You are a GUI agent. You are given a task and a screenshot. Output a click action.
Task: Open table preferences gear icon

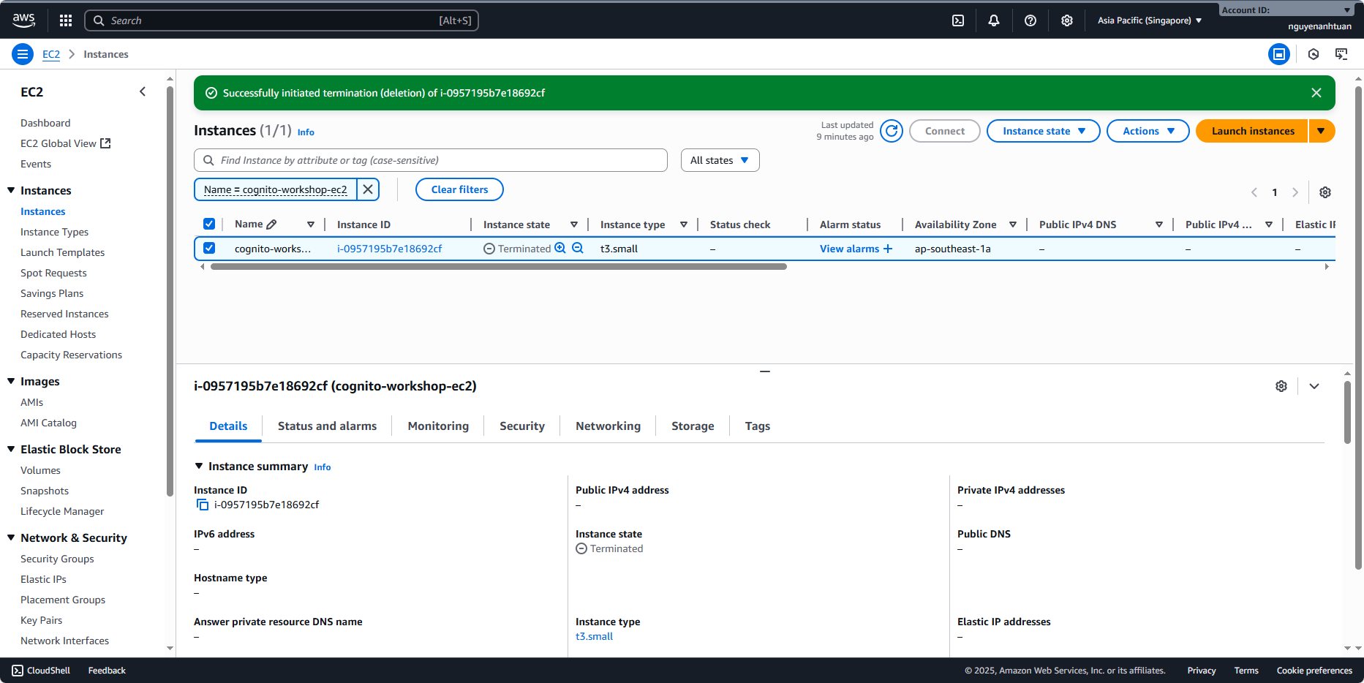(x=1325, y=192)
